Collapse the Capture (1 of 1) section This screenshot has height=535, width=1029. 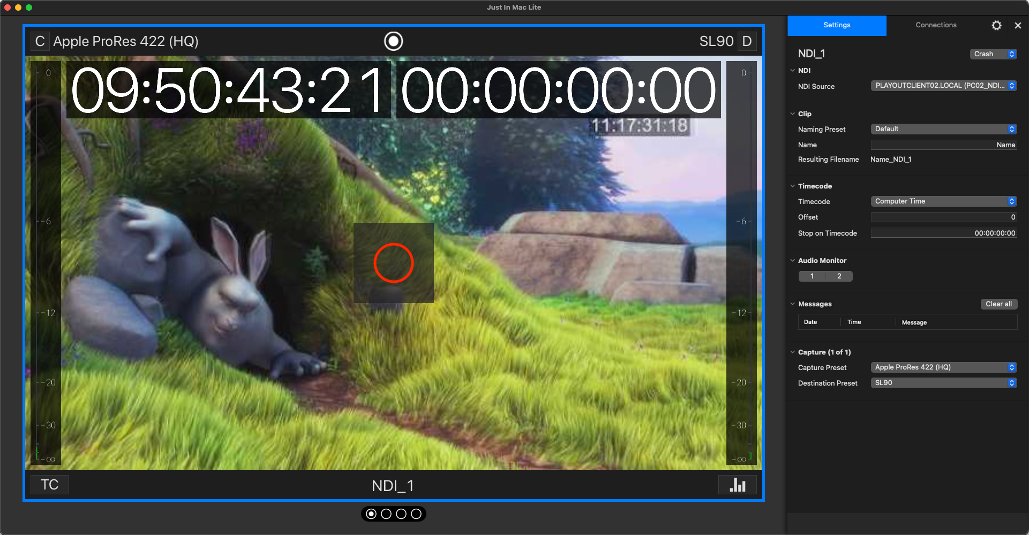793,352
